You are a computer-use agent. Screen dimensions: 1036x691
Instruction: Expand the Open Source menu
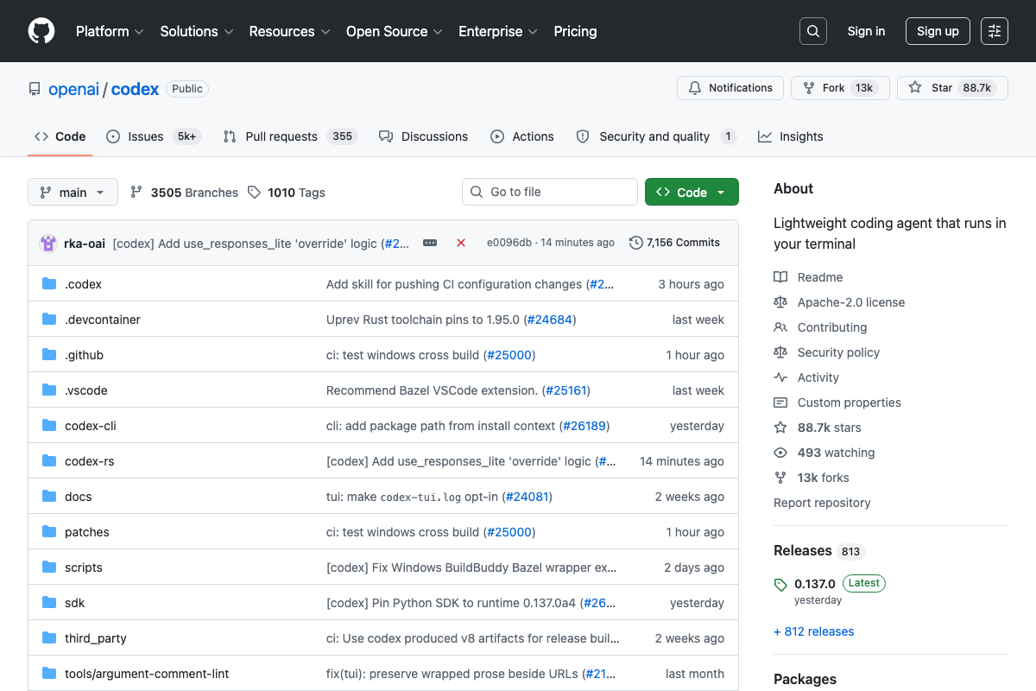tap(395, 31)
